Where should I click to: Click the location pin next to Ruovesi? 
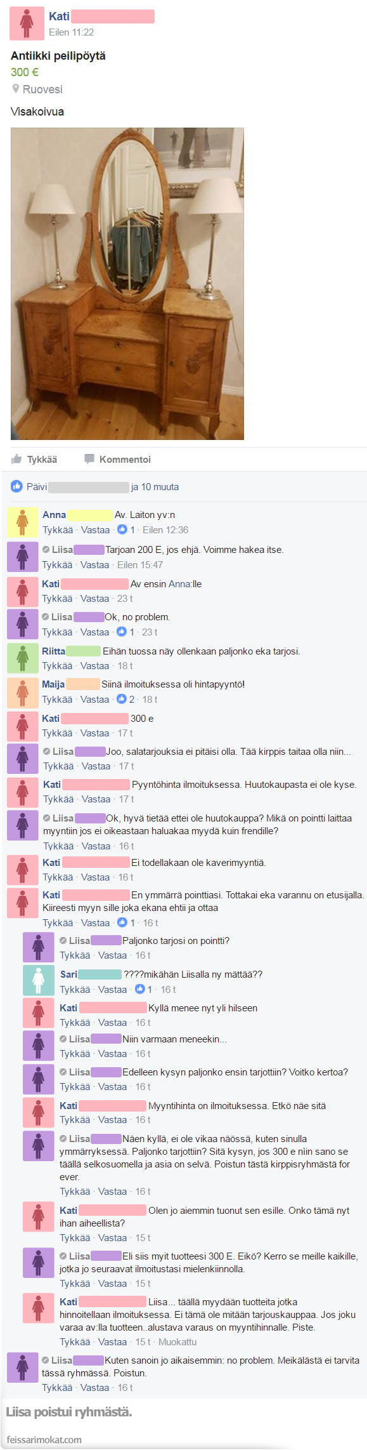pos(16,89)
